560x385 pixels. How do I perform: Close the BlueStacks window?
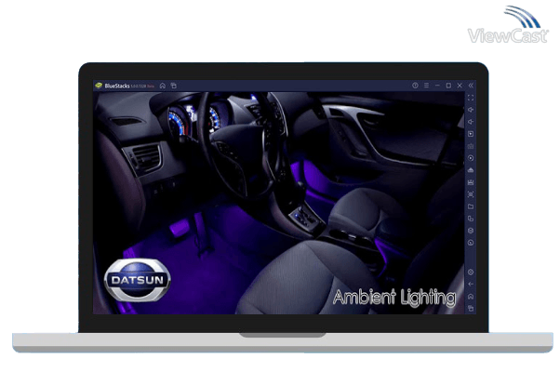(460, 86)
